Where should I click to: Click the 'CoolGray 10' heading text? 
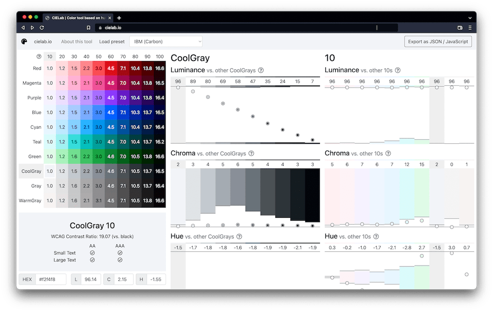pos(92,226)
